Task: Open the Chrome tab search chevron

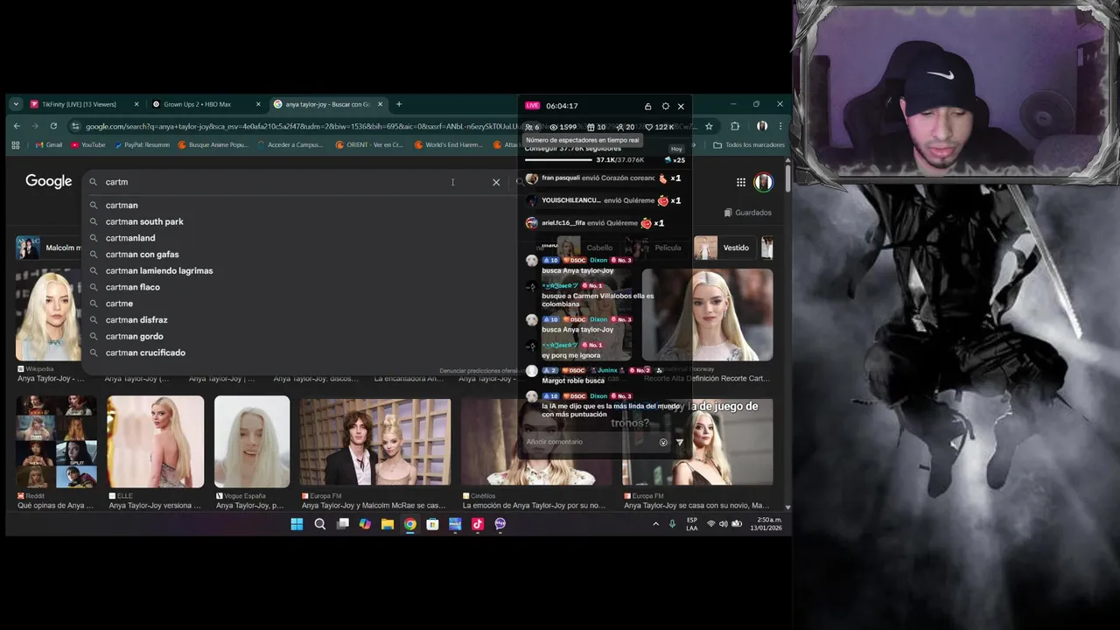Action: [16, 104]
